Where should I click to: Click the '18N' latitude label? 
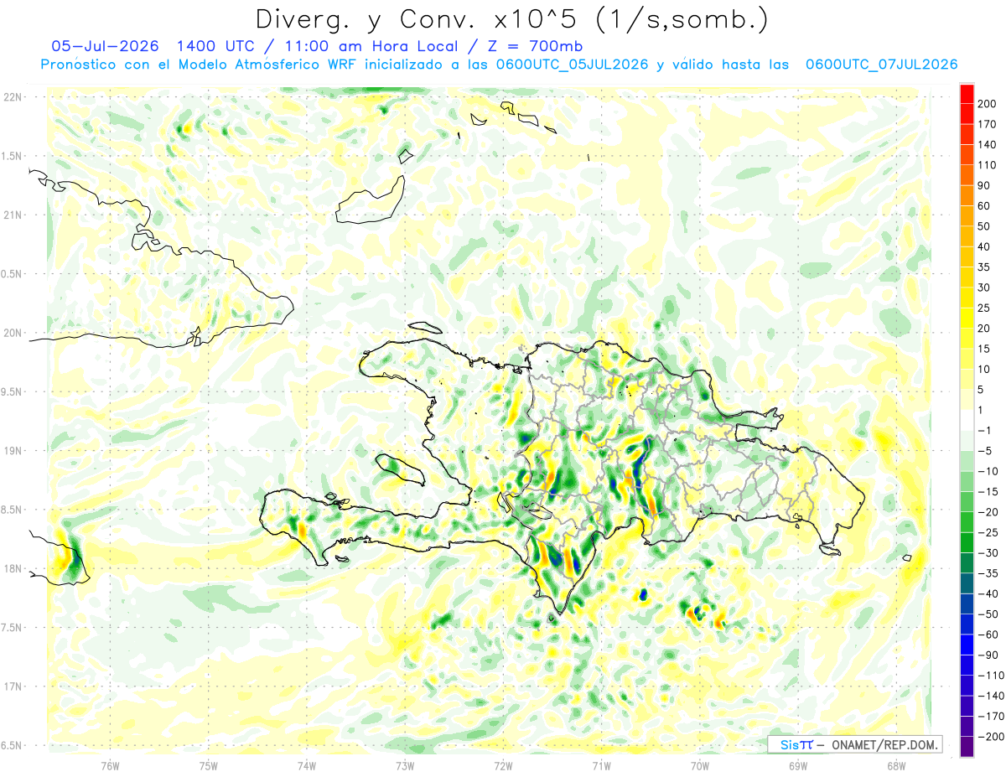[x=13, y=568]
